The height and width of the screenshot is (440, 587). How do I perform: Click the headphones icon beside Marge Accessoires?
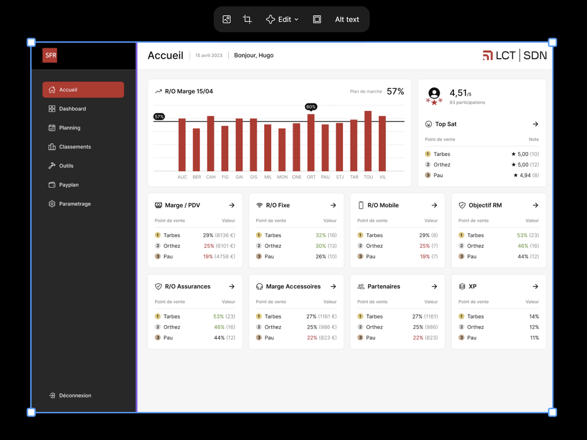click(259, 286)
